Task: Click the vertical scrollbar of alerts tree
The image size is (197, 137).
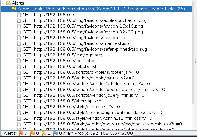Action: (193, 53)
